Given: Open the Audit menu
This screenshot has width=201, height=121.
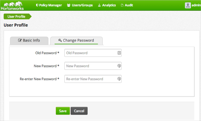Looking at the screenshot, I should [x=129, y=5].
